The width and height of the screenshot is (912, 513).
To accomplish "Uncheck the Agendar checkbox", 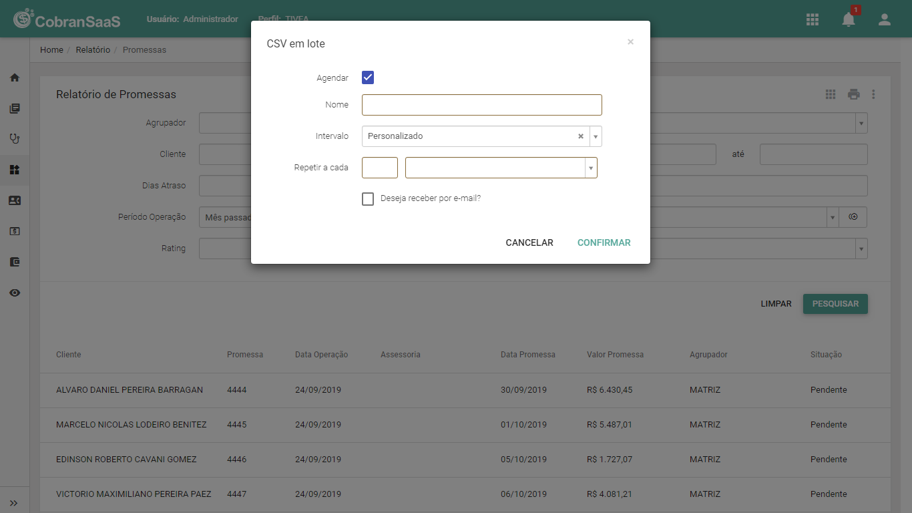I will tap(368, 77).
